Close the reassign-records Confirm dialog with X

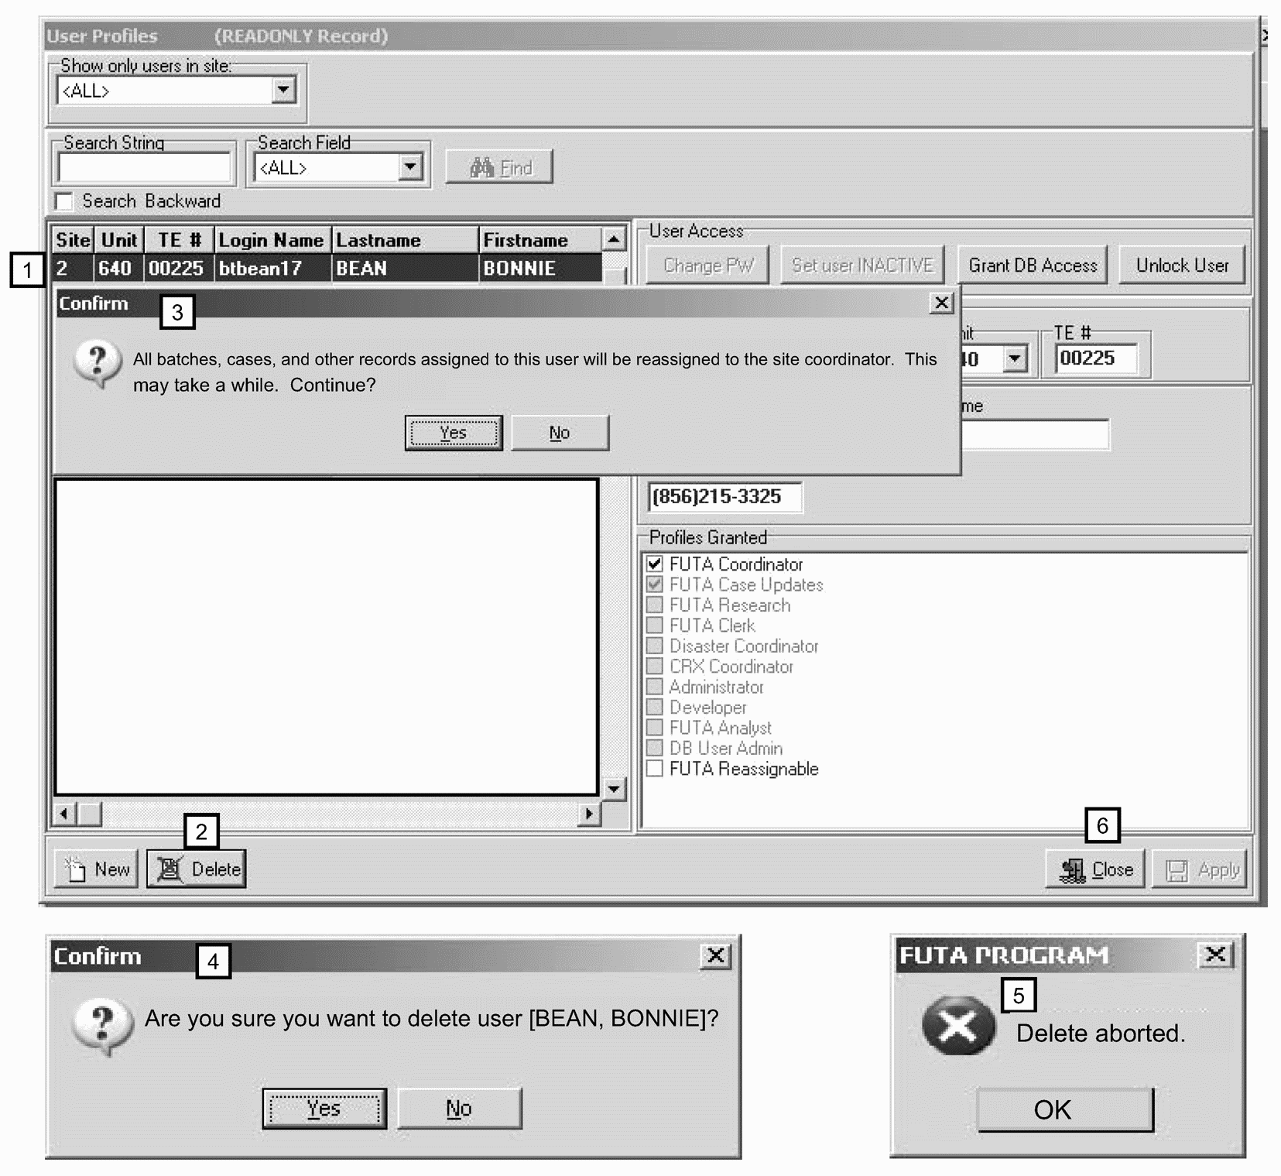pos(941,303)
